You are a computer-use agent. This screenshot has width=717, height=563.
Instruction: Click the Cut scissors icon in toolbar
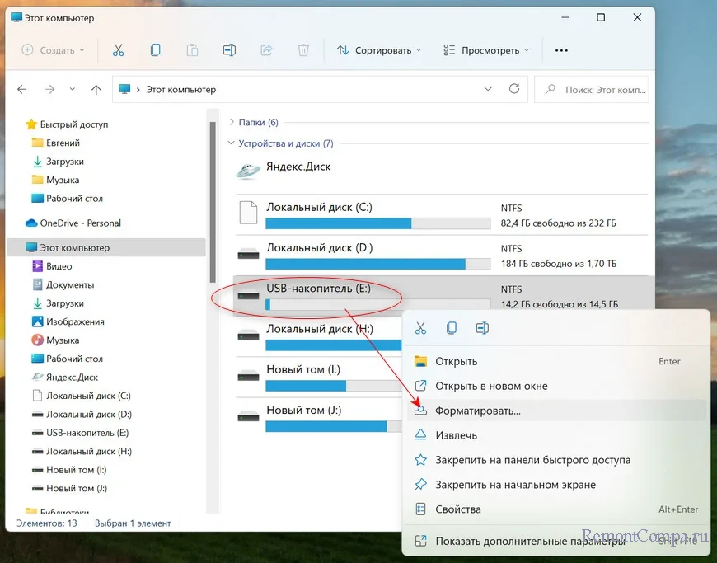coord(118,50)
